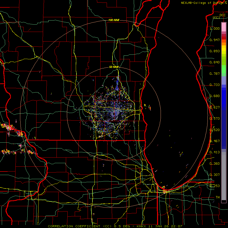The width and height of the screenshot is (228, 228).
Task: Click the pink top segment of color bar
Action: pos(224,27)
